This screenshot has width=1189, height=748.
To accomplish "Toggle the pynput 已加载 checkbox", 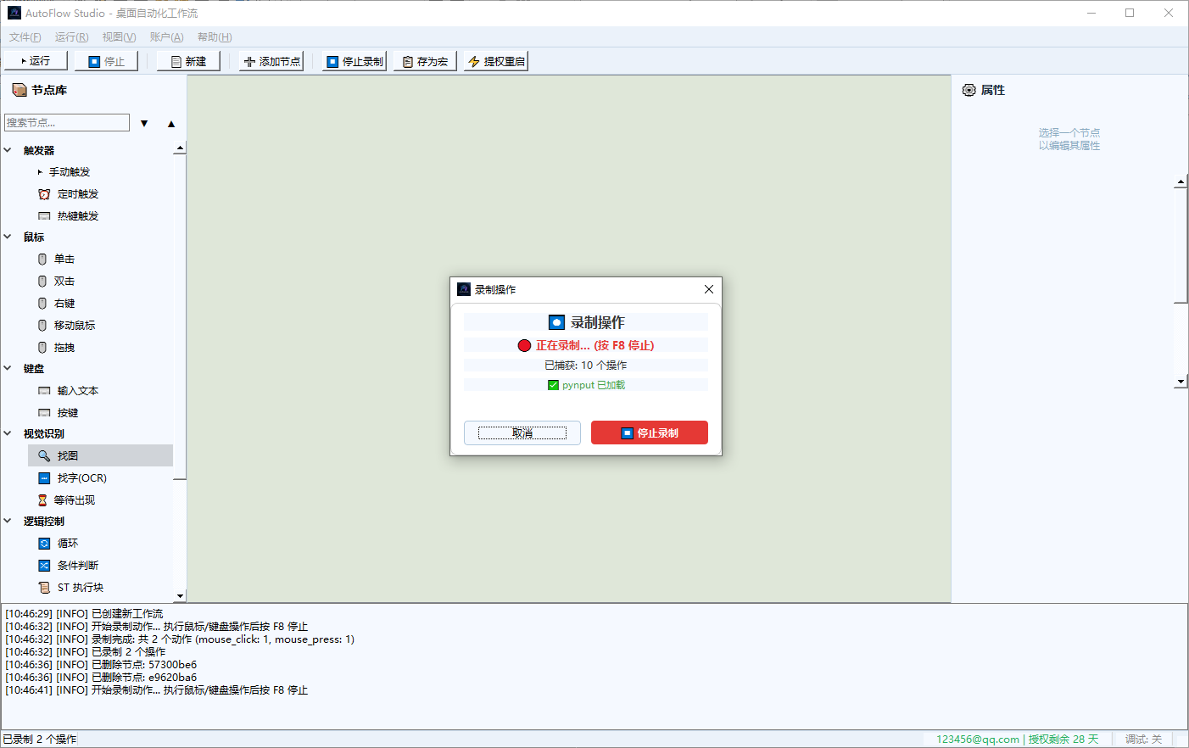I will click(553, 385).
